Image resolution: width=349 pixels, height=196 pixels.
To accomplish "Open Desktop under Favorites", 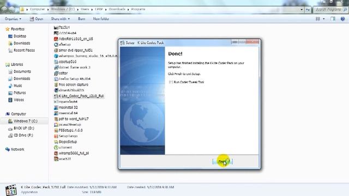I will coord(20,36).
